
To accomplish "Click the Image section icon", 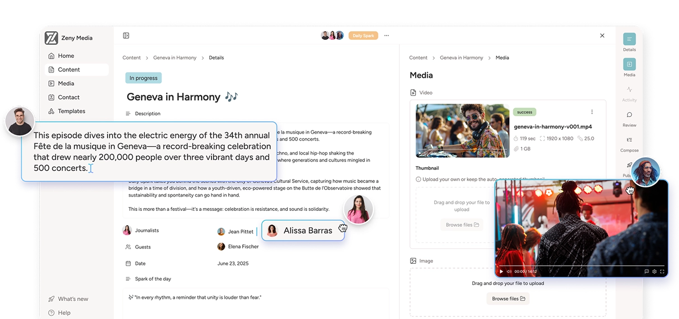I will click(x=413, y=261).
